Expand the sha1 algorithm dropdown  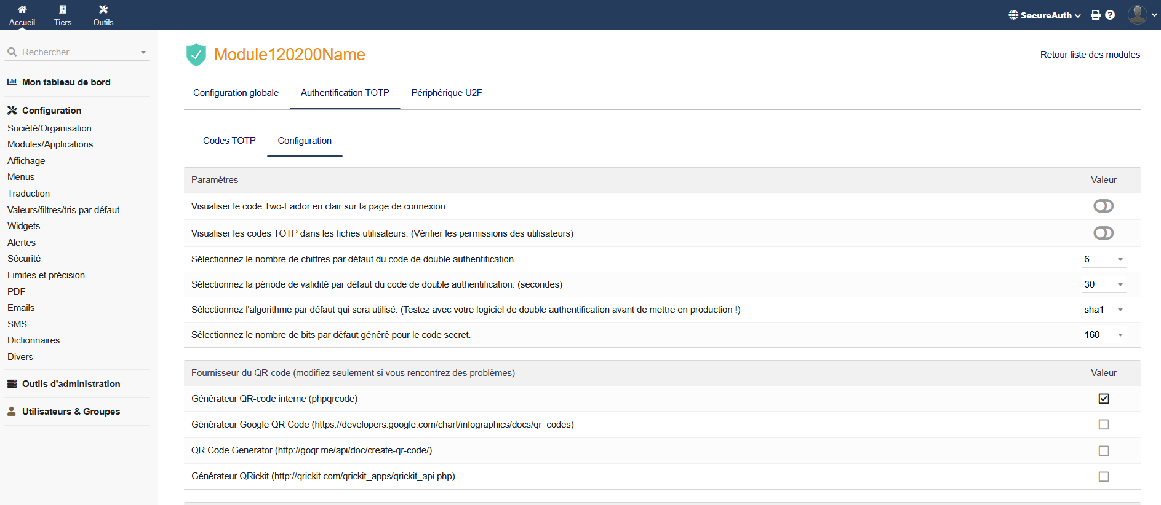point(1104,310)
